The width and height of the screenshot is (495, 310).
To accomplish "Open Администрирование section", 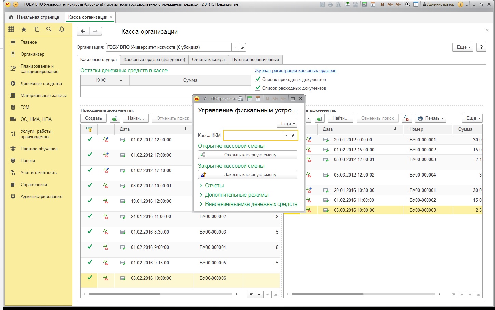I will [x=41, y=196].
